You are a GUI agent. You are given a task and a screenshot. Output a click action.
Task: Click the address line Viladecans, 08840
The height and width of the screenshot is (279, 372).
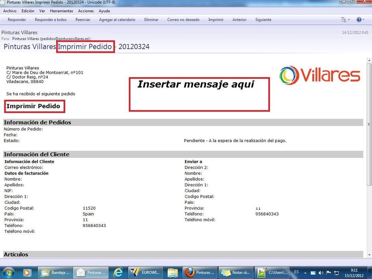pos(25,82)
